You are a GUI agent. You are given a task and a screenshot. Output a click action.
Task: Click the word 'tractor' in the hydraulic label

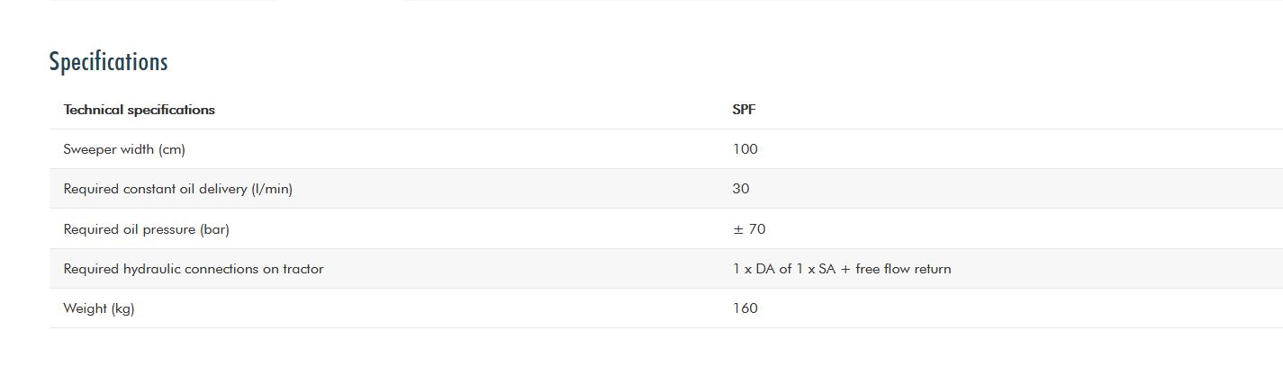pyautogui.click(x=302, y=269)
